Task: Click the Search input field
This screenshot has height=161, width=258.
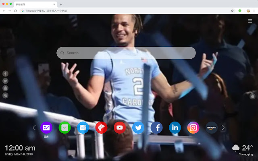Action: pyautogui.click(x=126, y=53)
